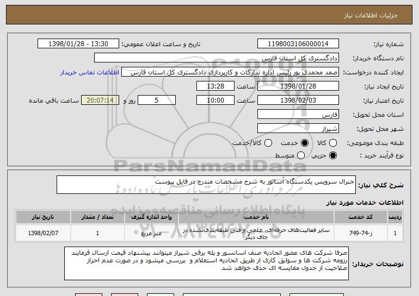
Task: Click the طبقه بندی موضوعی label
Action: tap(375, 143)
